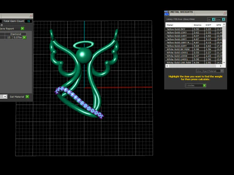The image size is (234, 175).
Task: Select the Yellow Gold 14KY row
Action: tap(194, 36)
